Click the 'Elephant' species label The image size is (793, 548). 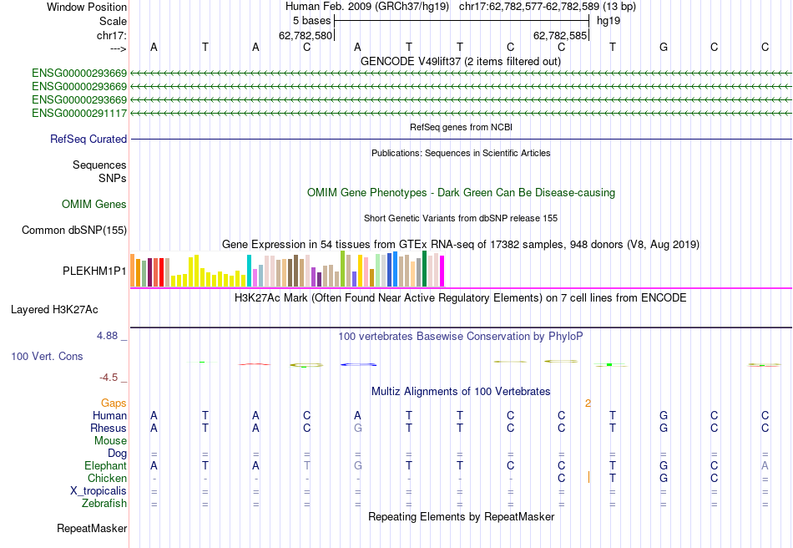[105, 465]
